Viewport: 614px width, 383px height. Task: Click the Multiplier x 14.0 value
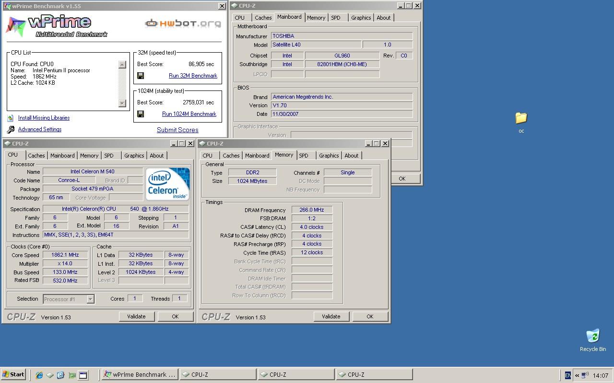click(65, 263)
